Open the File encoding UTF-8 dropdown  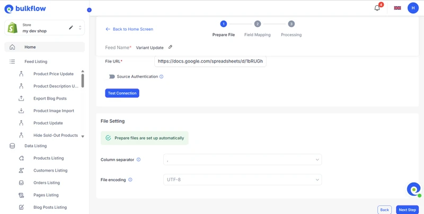click(243, 180)
